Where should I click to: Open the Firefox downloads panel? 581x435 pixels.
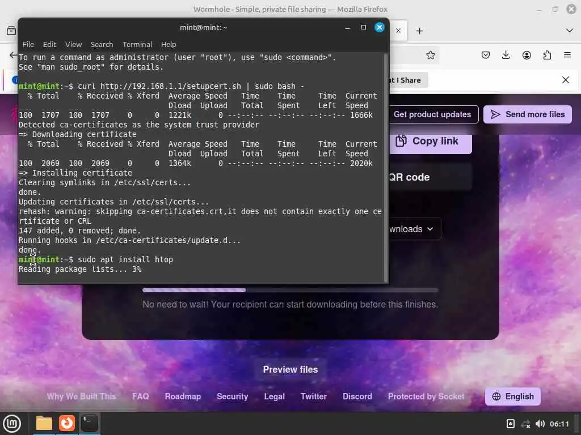[506, 55]
